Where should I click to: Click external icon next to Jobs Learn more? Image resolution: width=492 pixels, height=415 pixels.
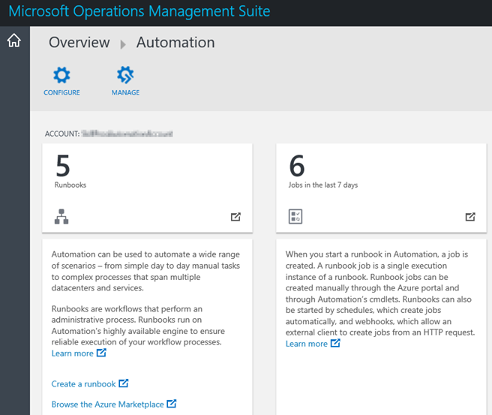335,344
